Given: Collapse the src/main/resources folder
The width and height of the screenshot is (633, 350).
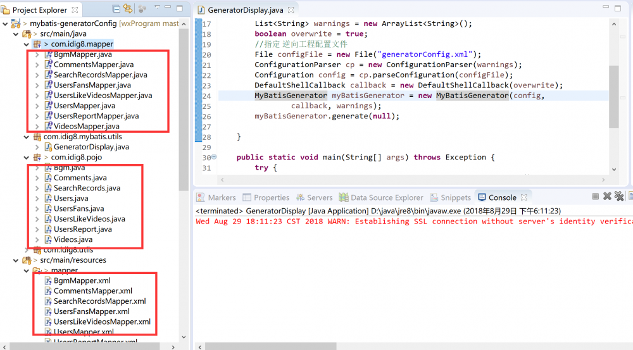Looking at the screenshot, I should pos(15,260).
